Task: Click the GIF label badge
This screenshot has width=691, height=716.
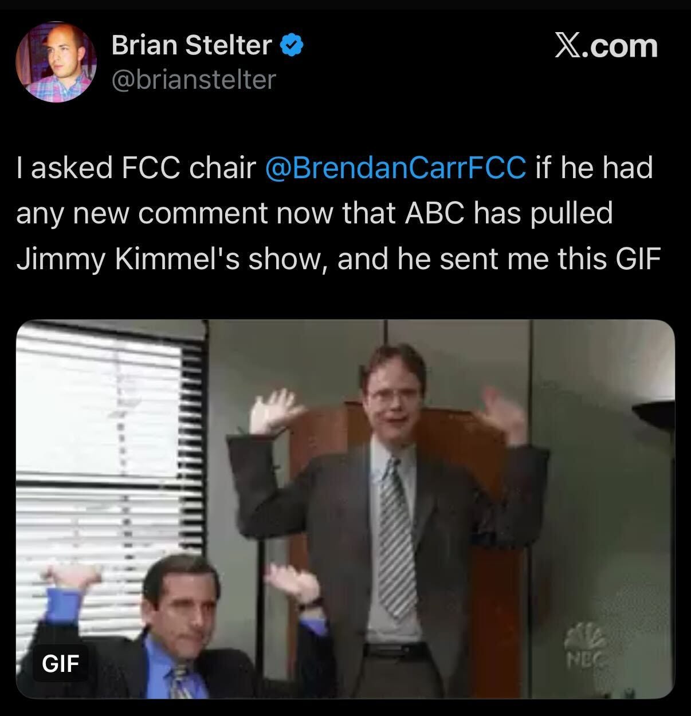Action: pos(60,663)
